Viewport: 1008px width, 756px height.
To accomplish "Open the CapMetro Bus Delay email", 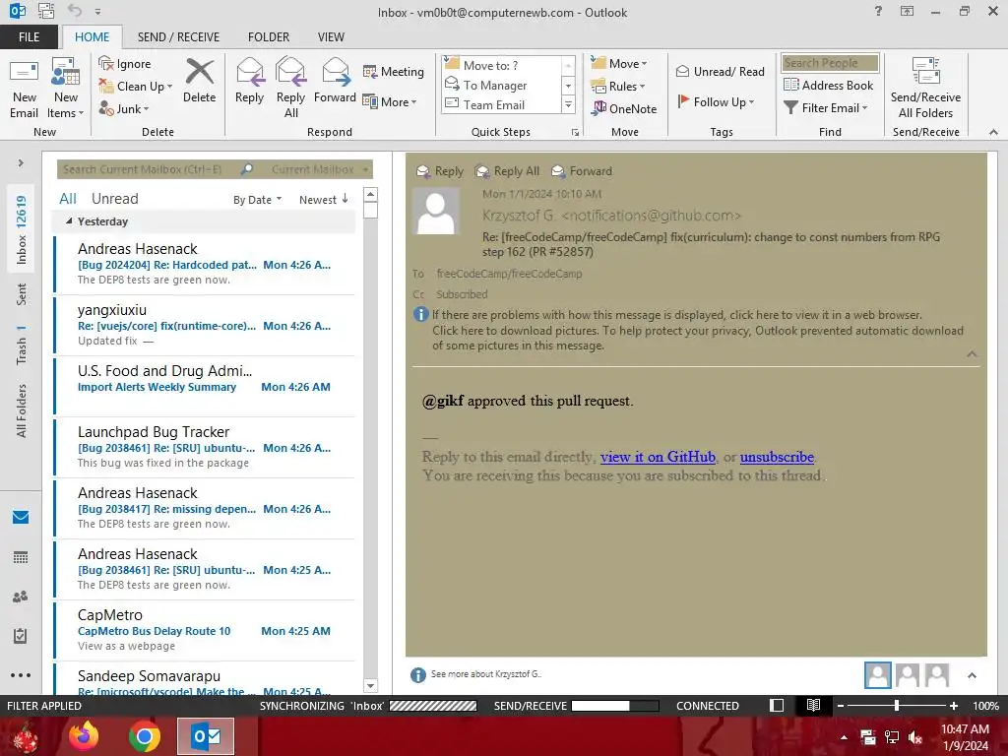I will (205, 631).
